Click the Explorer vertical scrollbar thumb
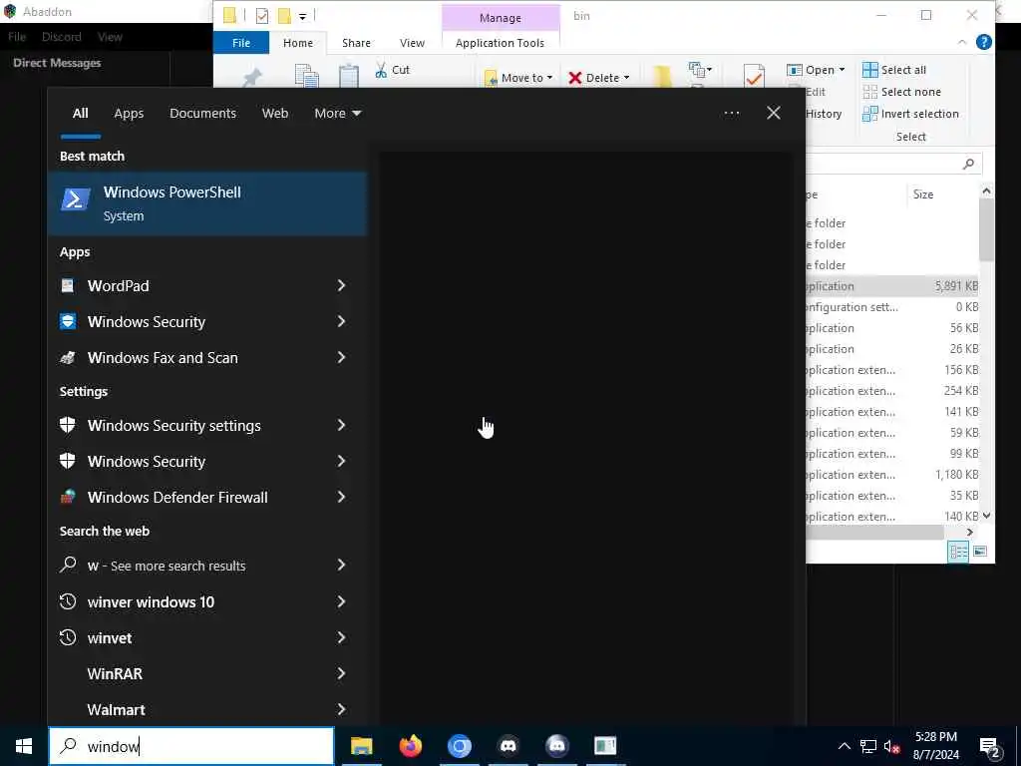 tap(986, 229)
